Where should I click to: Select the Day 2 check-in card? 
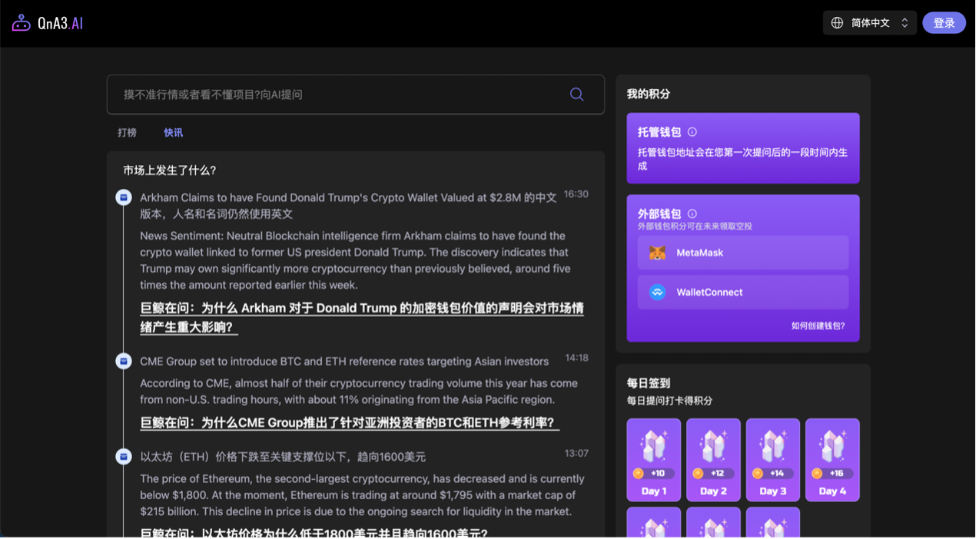coord(713,459)
